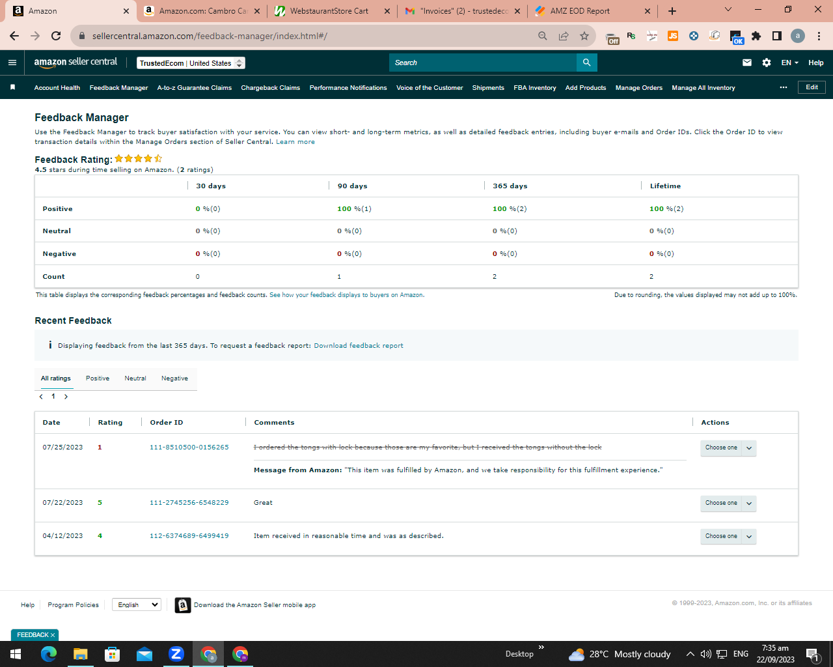This screenshot has width=833, height=667.
Task: Click the Amazon Seller mobile app icon
Action: [183, 605]
